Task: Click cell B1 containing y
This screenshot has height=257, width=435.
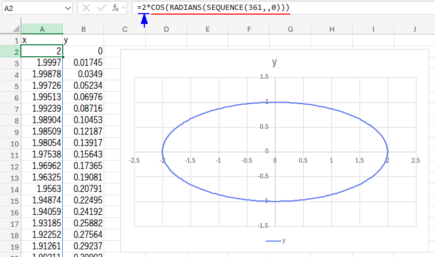Action: 83,40
